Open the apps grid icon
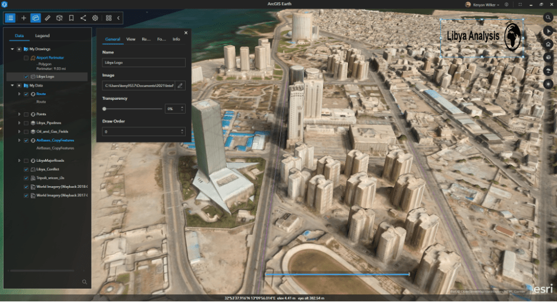 [109, 18]
